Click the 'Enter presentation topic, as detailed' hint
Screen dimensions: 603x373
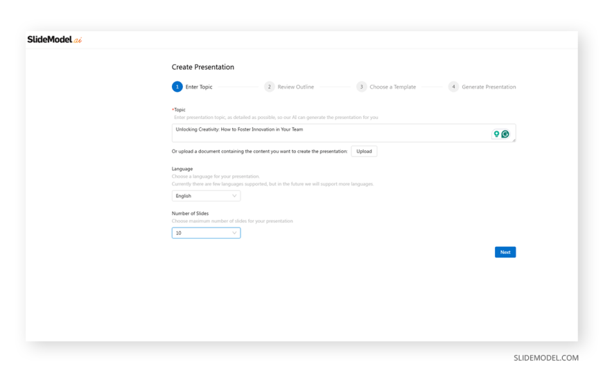click(276, 117)
